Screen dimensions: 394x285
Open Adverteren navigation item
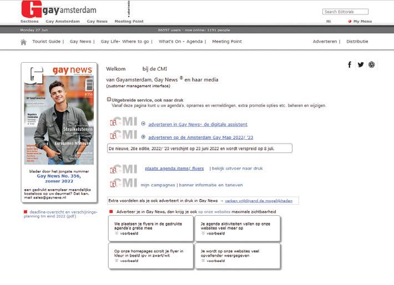tap(325, 42)
